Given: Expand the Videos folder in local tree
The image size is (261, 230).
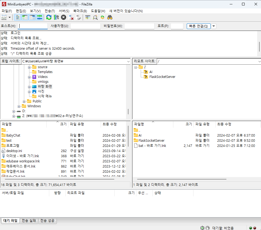Looking at the screenshot, I should click(29, 77).
